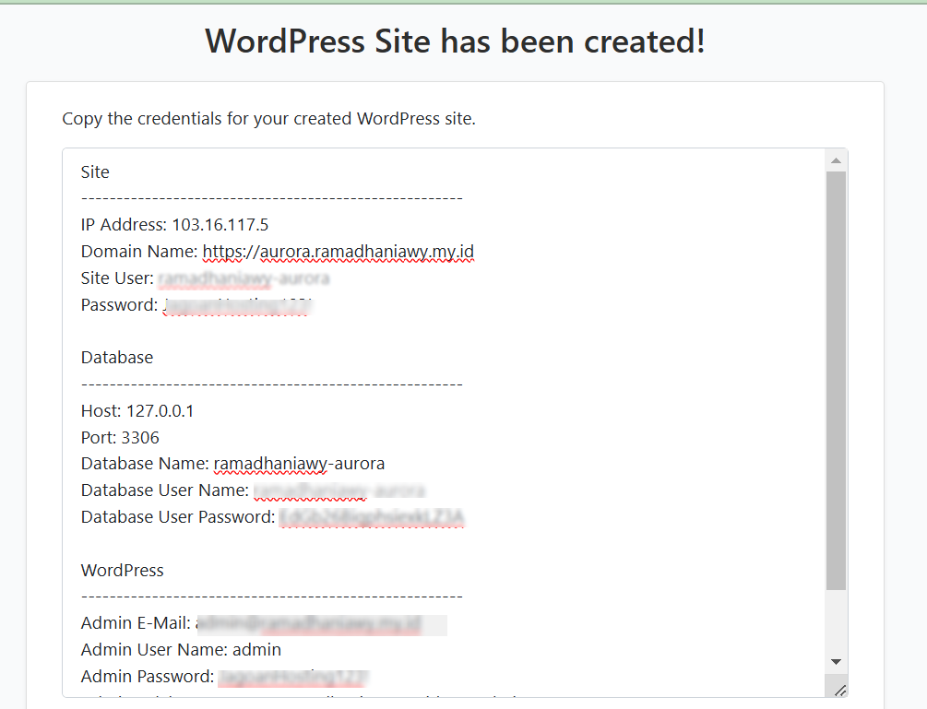Click the textarea resize handle at corner
Viewport: 927px width, 709px height.
click(840, 690)
